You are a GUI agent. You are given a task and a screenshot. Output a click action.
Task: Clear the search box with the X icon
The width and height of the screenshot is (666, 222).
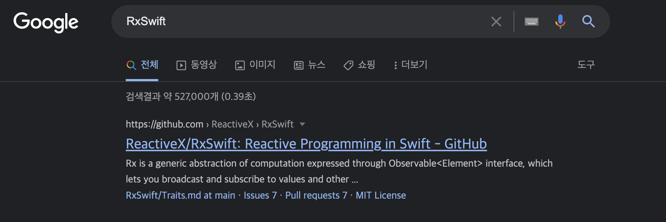(x=496, y=22)
